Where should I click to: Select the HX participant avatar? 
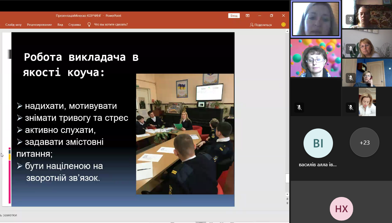[x=341, y=209]
